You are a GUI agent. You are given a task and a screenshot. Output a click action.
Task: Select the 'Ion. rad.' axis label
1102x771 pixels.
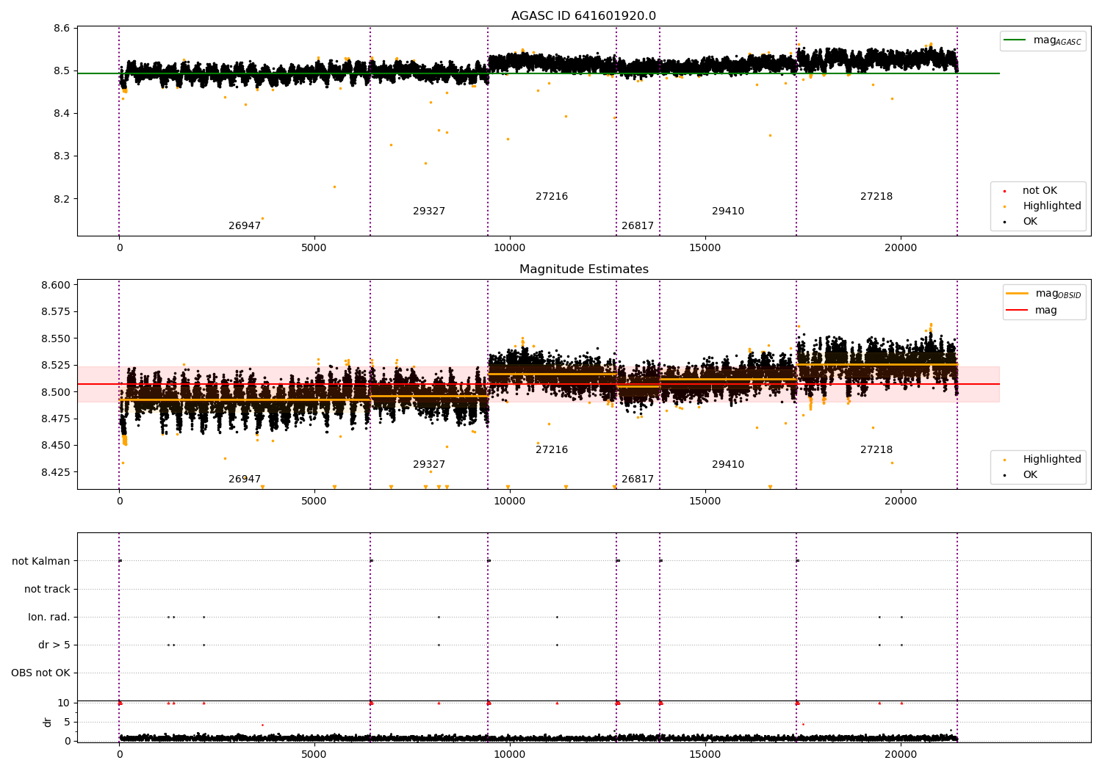[x=49, y=617]
